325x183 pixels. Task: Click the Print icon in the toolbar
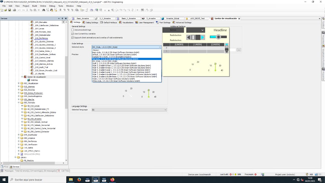click(x=14, y=10)
